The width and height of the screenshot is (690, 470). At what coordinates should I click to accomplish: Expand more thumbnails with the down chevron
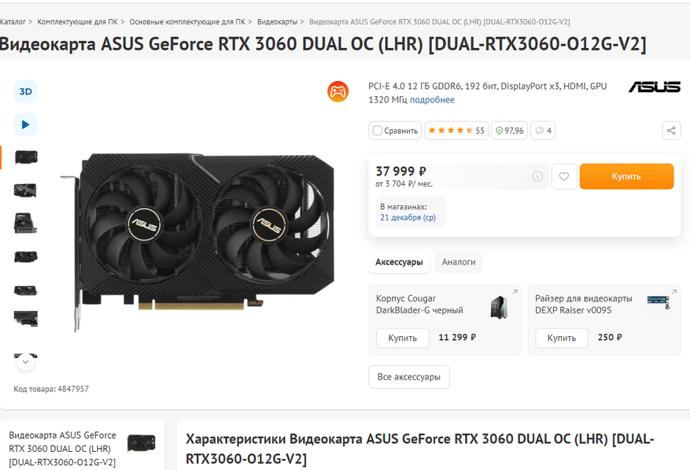click(25, 362)
